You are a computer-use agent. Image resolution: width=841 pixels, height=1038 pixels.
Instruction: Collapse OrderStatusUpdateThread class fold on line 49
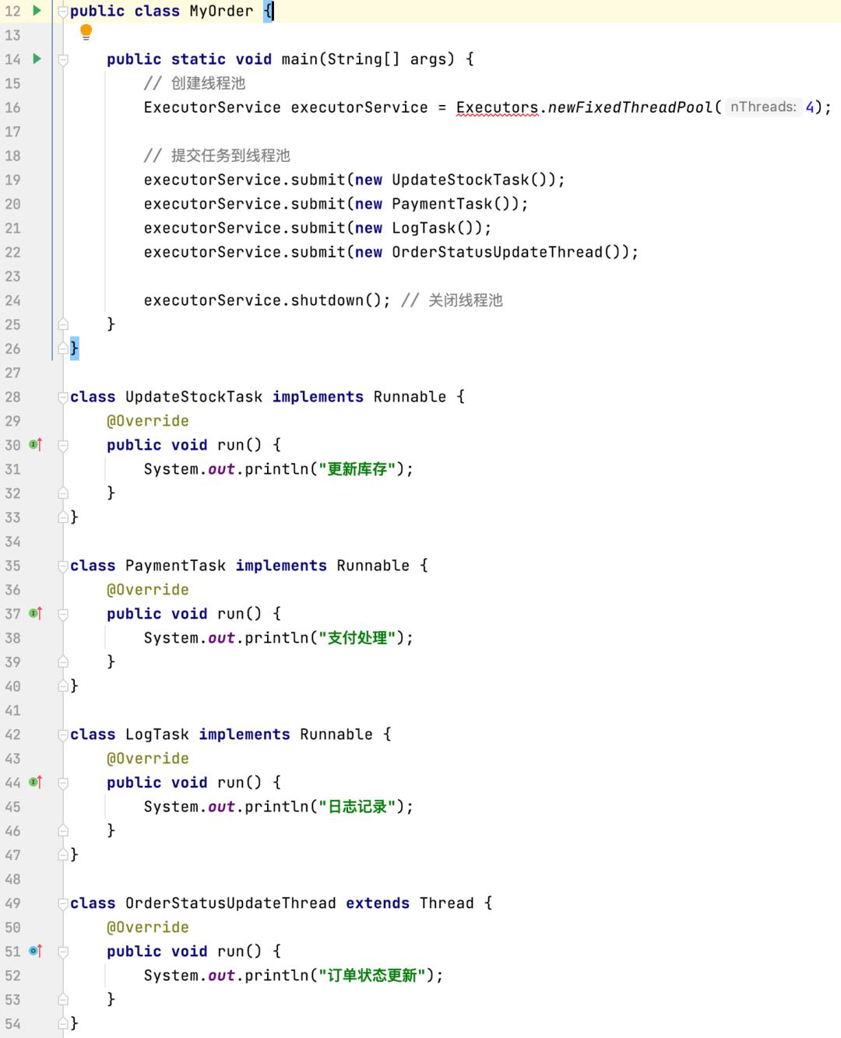click(x=63, y=904)
